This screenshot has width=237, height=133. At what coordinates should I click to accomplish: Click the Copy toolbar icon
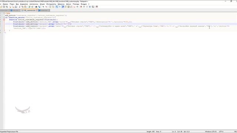pos(23,7)
